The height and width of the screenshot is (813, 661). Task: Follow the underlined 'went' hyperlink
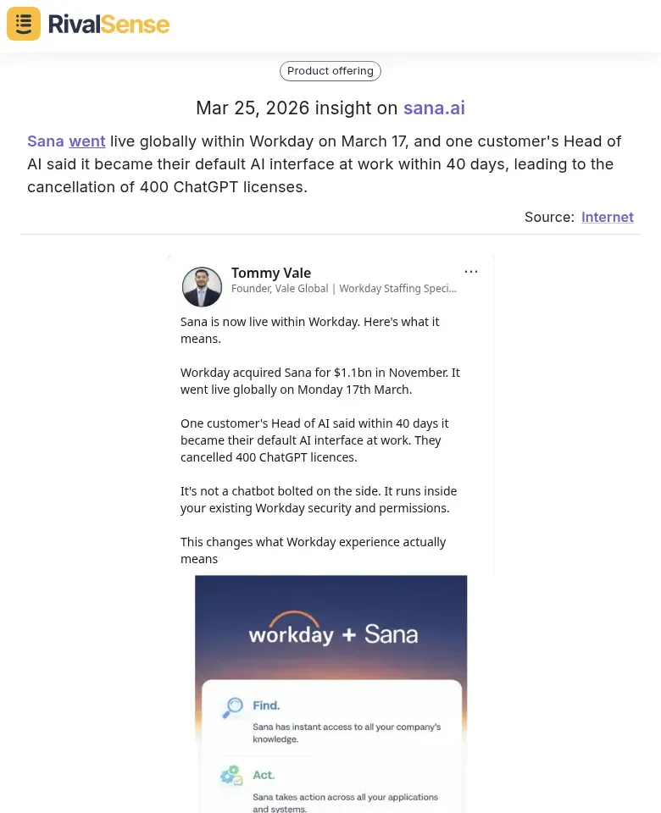[x=86, y=141]
